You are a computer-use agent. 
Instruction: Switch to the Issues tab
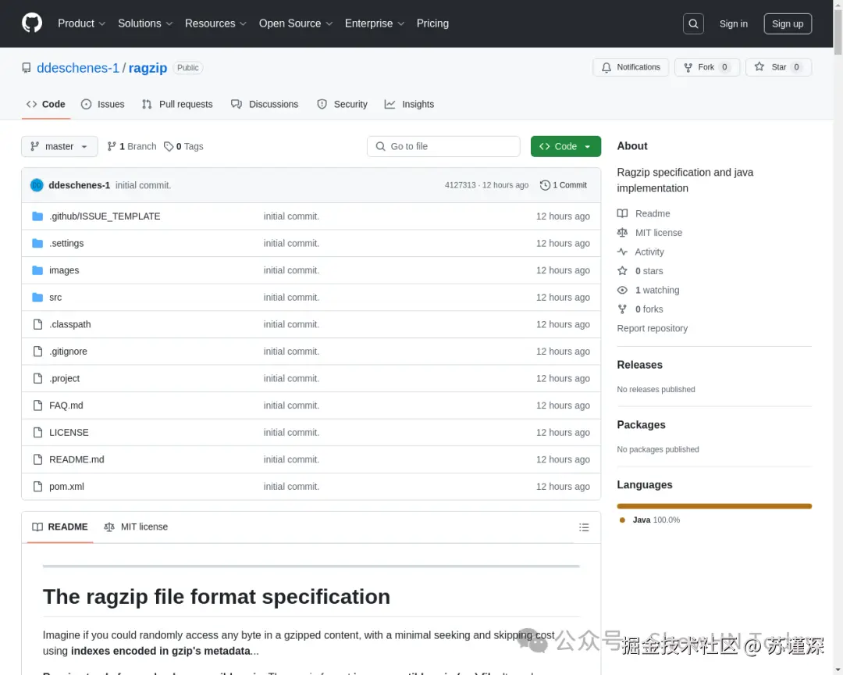[x=103, y=105]
